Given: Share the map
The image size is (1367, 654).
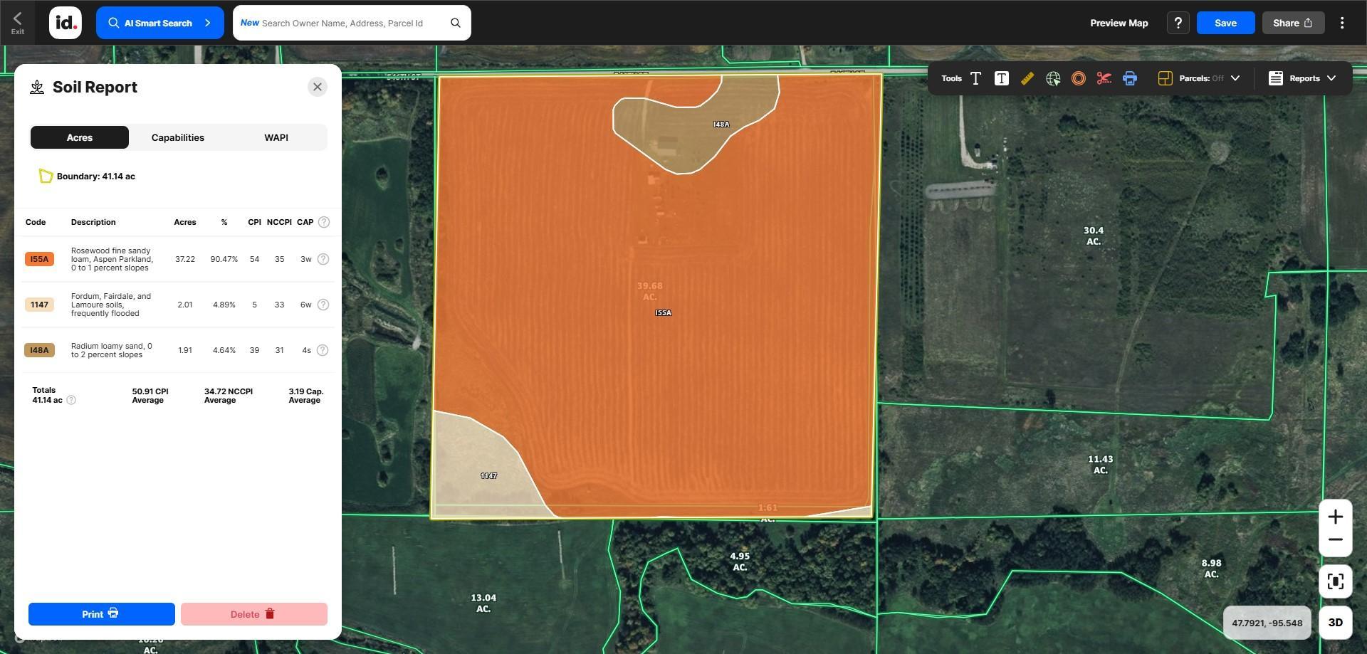Looking at the screenshot, I should (x=1293, y=23).
